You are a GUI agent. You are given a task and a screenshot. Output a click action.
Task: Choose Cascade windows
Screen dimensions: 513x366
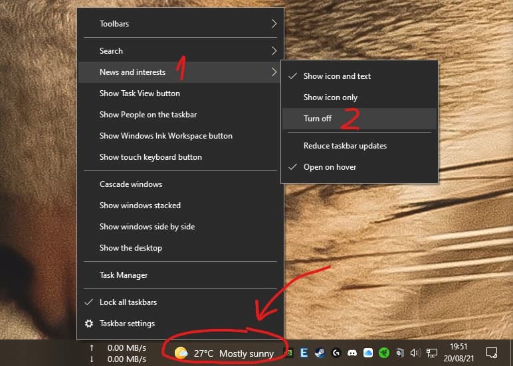point(180,184)
